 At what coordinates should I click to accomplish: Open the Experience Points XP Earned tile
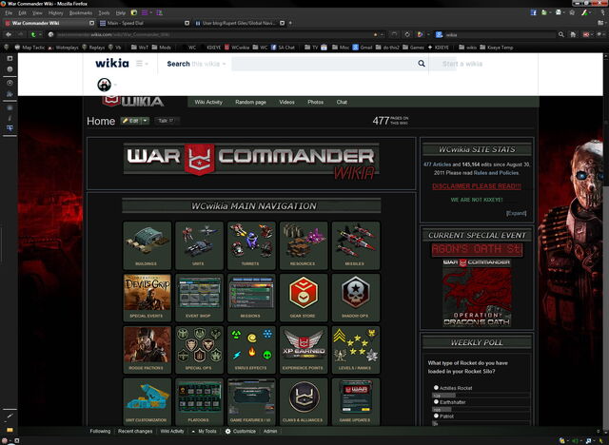[304, 350]
